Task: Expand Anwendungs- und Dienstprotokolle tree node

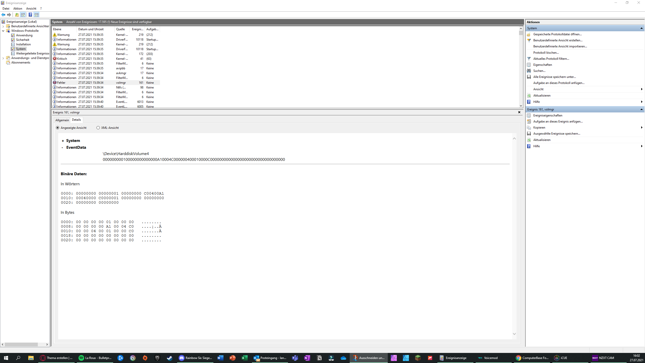Action: (x=3, y=58)
